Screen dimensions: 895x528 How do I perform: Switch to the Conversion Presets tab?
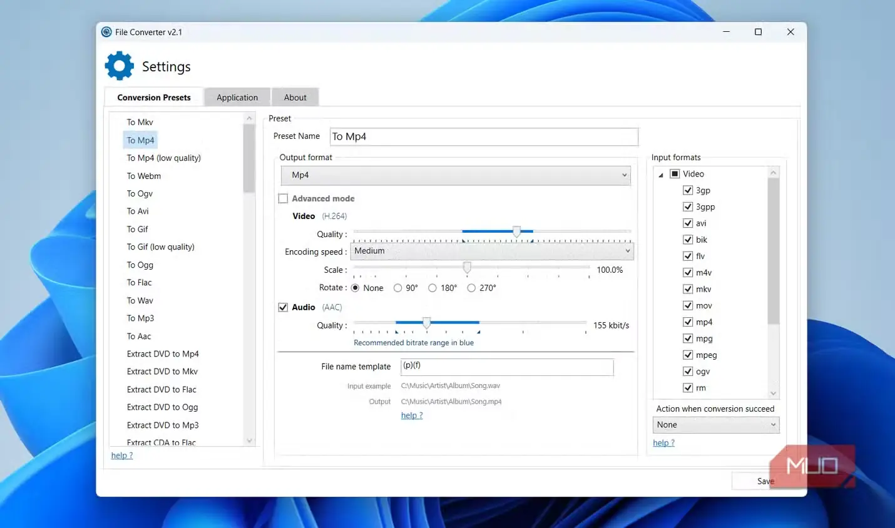pos(154,98)
